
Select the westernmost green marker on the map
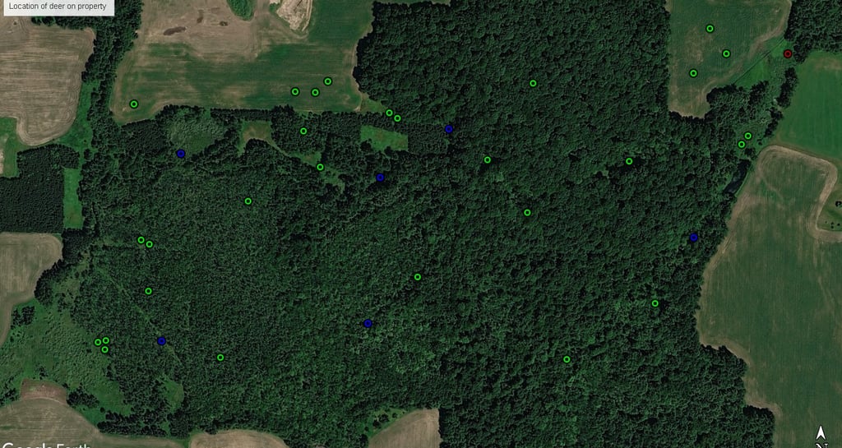pyautogui.click(x=98, y=342)
